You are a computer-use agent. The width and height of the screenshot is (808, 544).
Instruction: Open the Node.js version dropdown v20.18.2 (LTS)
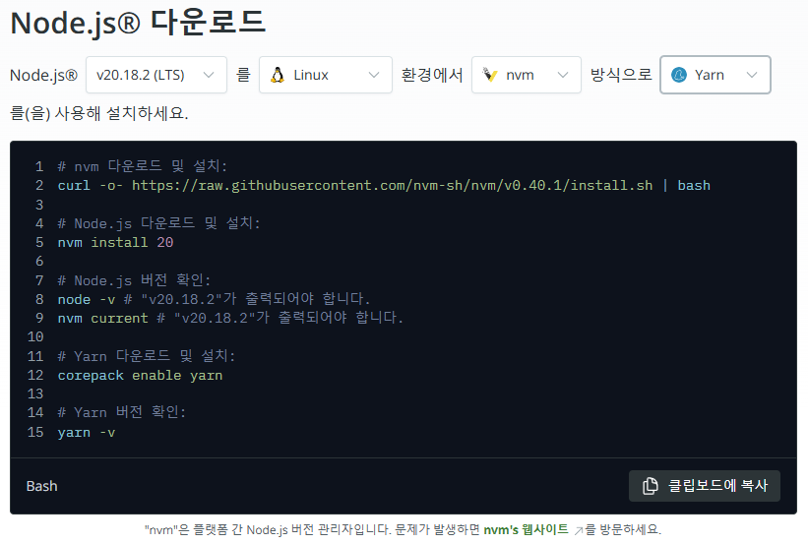coord(156,75)
